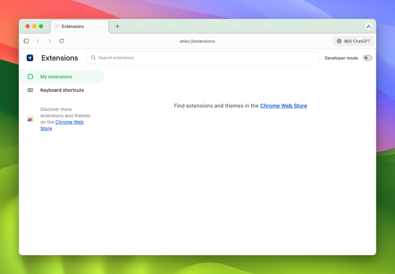395x274 pixels.
Task: Open Chrome Web Store link in main area
Action: (x=283, y=106)
